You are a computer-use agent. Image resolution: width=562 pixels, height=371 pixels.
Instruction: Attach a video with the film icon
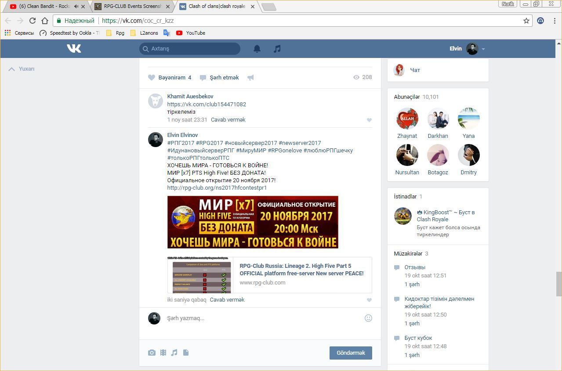point(163,353)
